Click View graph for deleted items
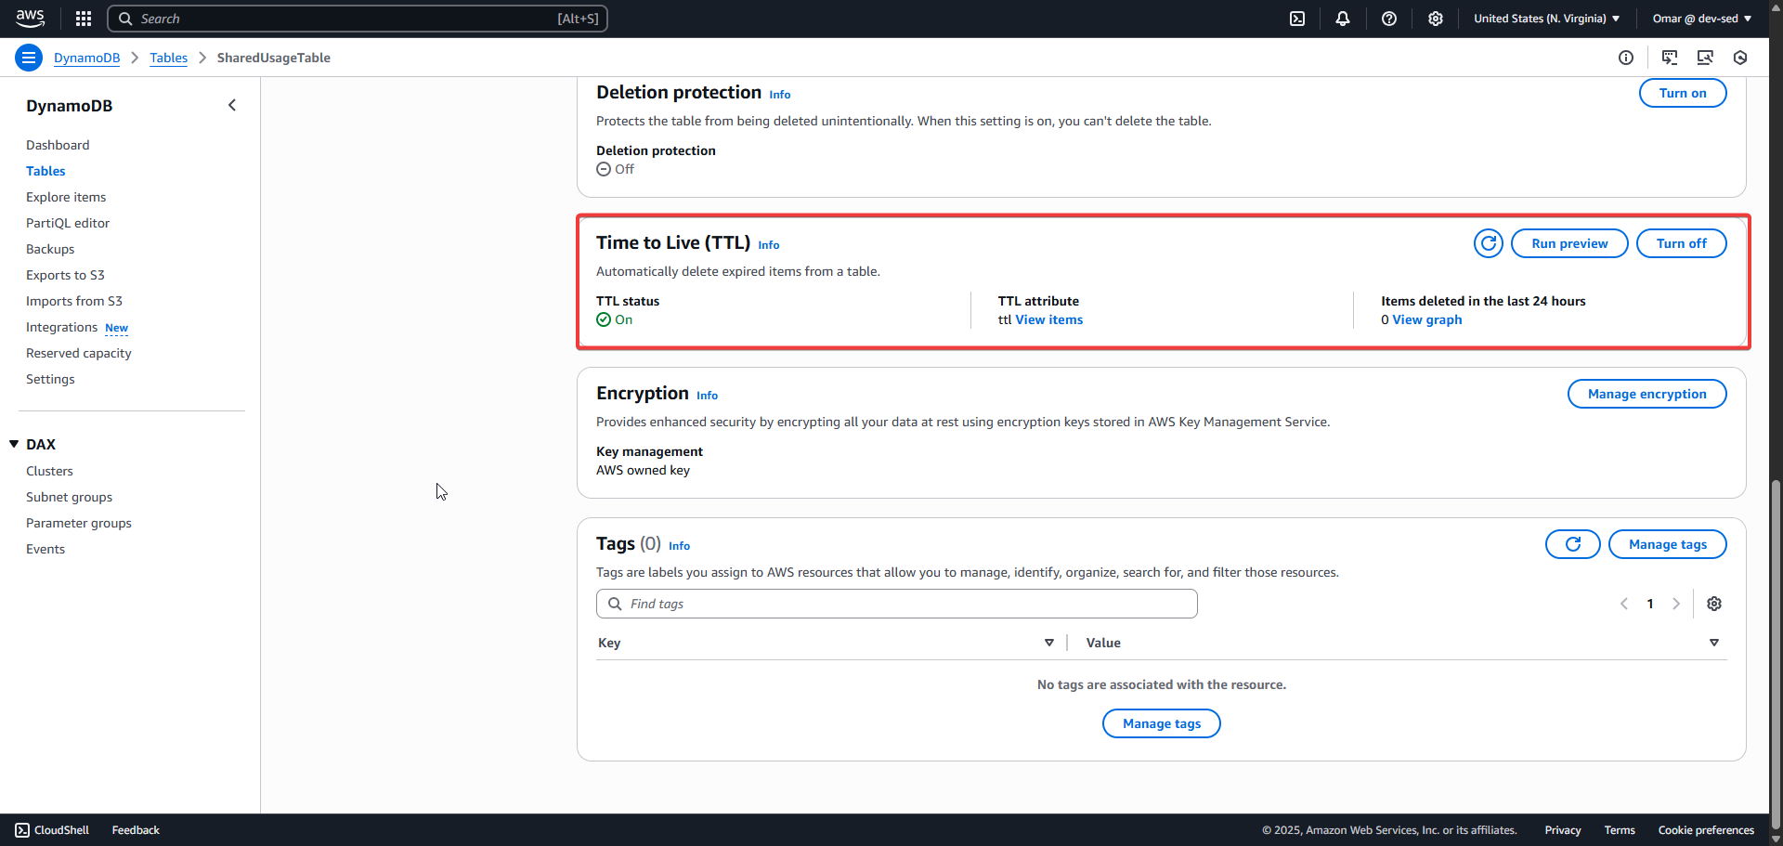The height and width of the screenshot is (846, 1783). [1427, 319]
